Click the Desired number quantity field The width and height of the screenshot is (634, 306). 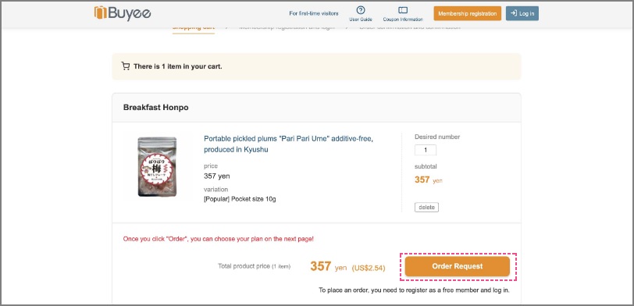coord(426,150)
